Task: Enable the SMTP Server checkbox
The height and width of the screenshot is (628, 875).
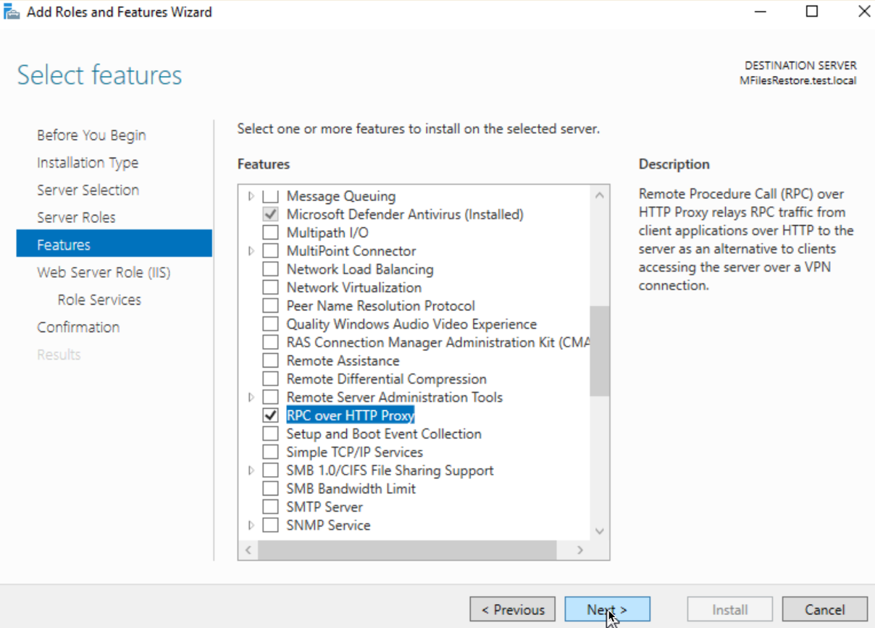Action: click(270, 506)
